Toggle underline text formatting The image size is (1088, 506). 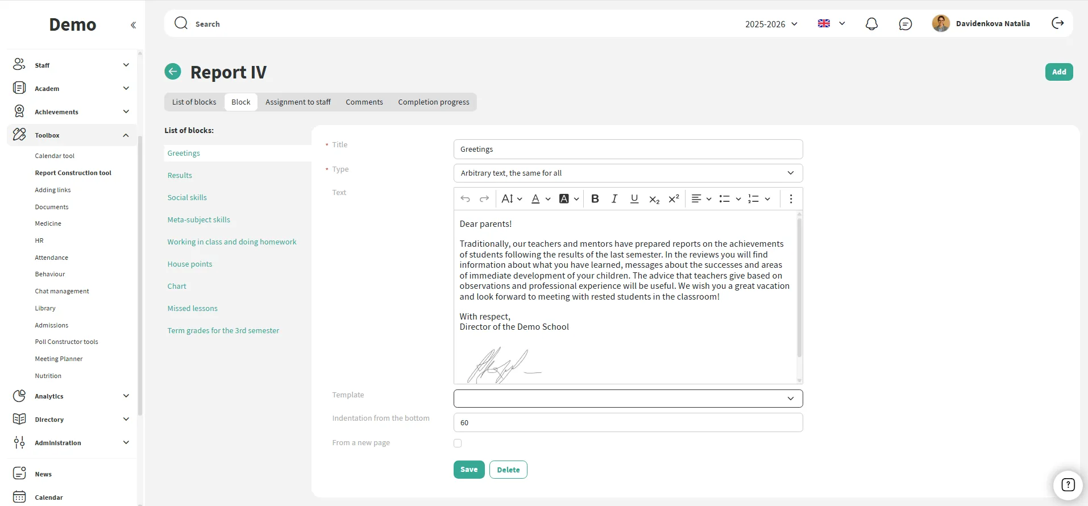click(634, 199)
